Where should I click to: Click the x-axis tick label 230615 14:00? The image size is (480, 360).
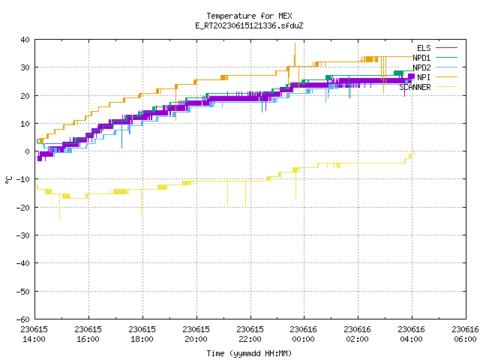coord(34,334)
